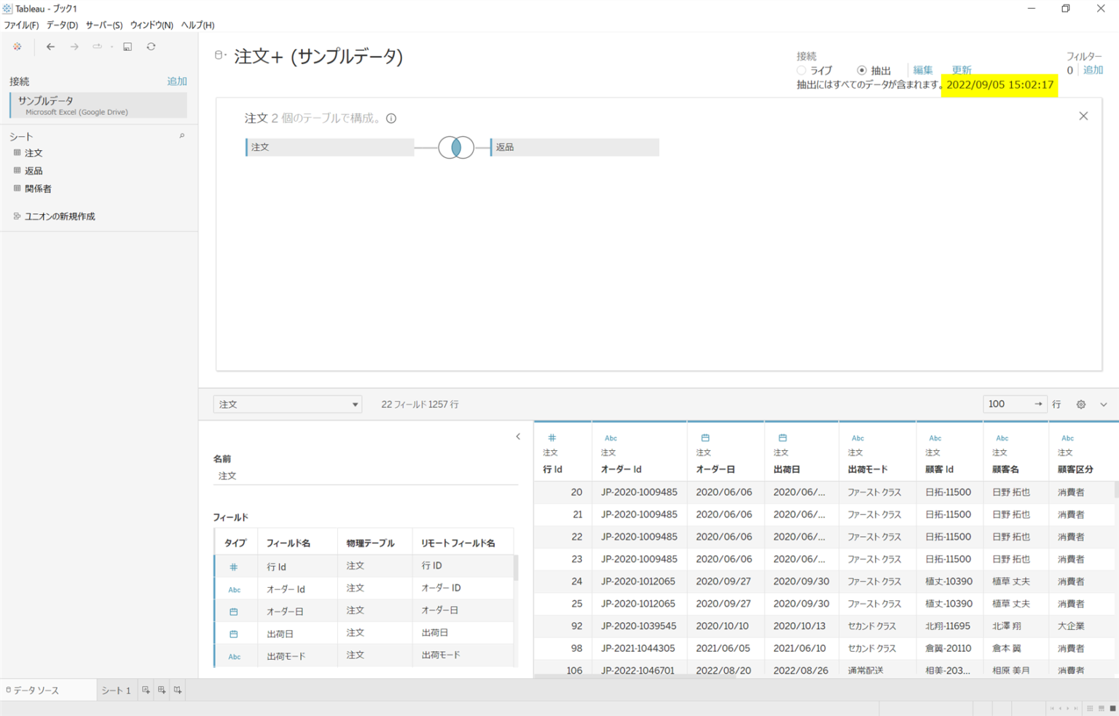
Task: Collapse the metadata panel with the chevron
Action: tap(518, 436)
